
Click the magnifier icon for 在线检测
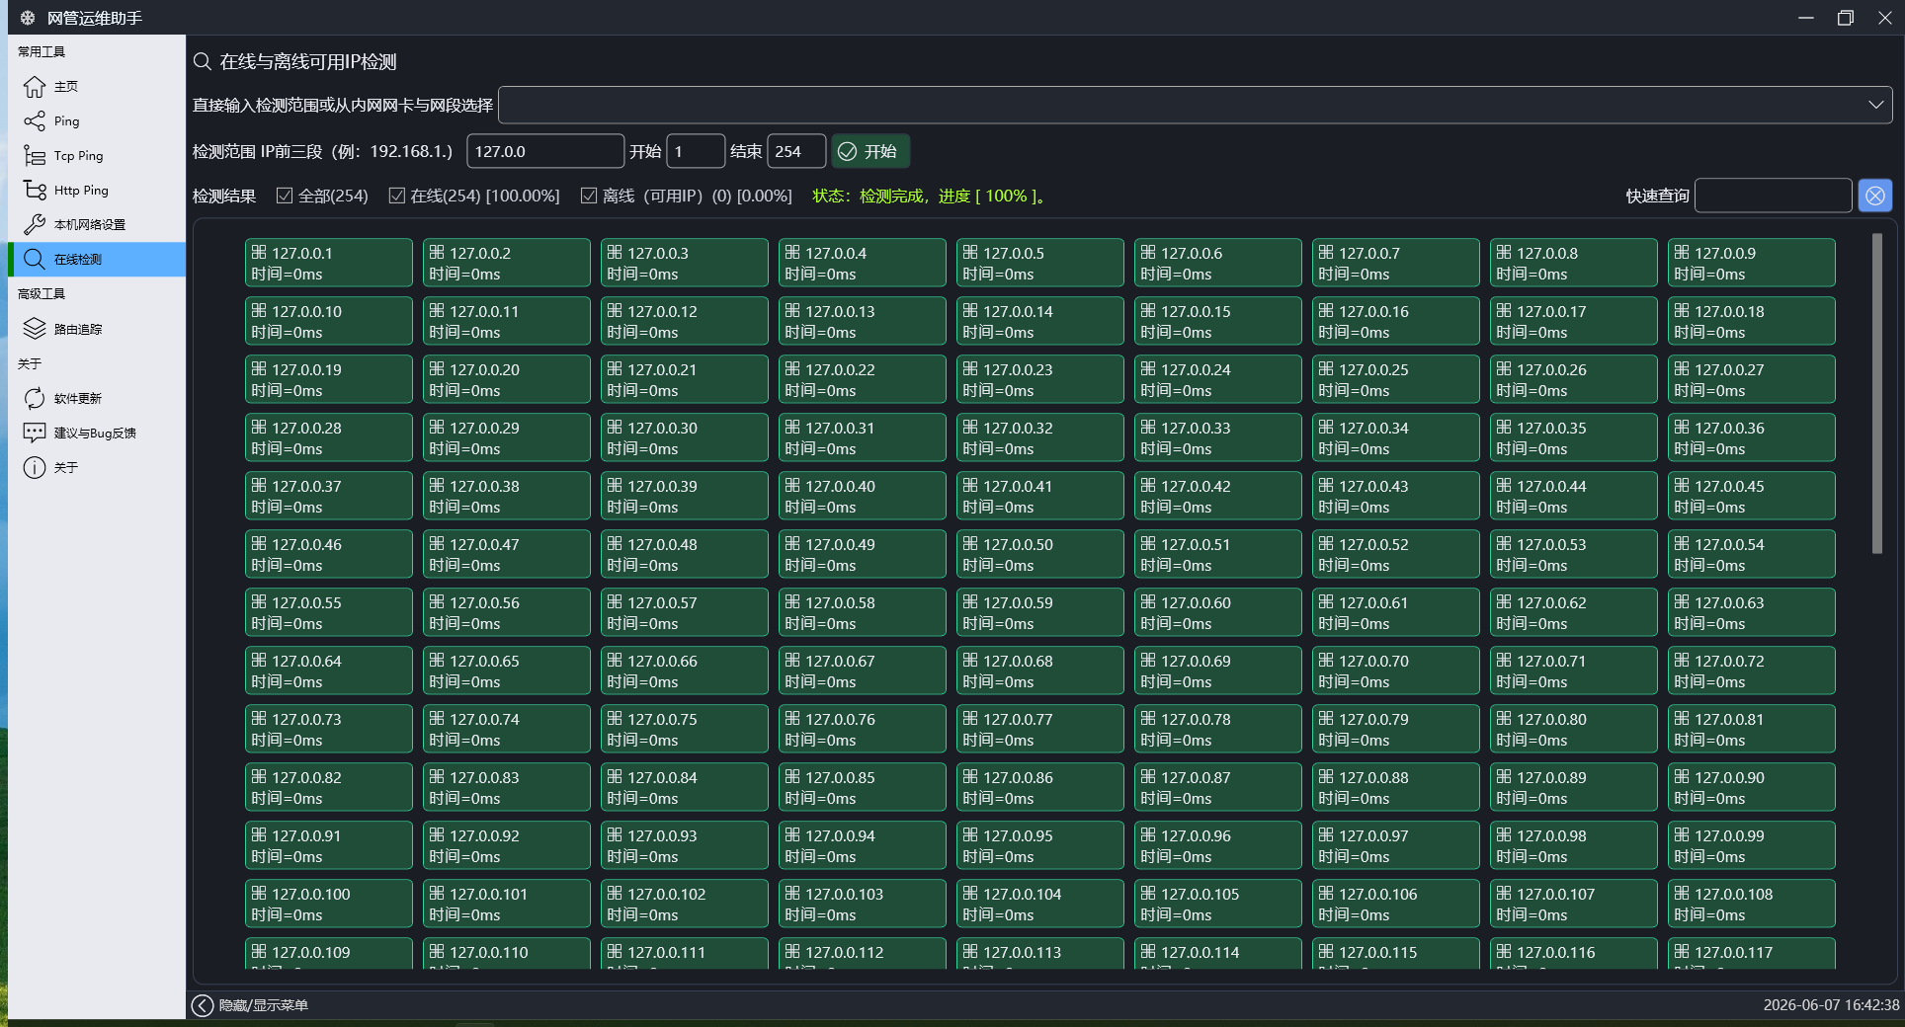(x=35, y=260)
